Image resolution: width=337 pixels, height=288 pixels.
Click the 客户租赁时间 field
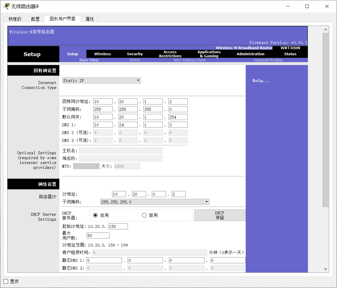[149, 253]
